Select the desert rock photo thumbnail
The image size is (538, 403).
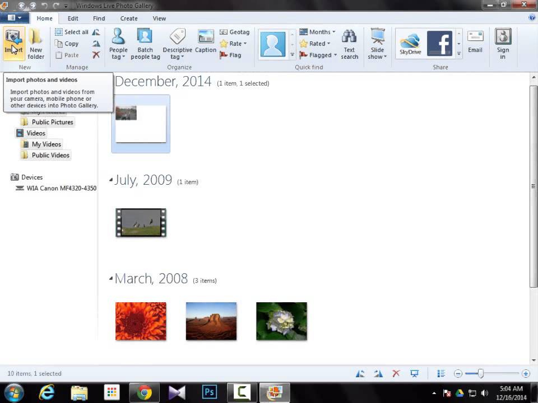pyautogui.click(x=211, y=321)
